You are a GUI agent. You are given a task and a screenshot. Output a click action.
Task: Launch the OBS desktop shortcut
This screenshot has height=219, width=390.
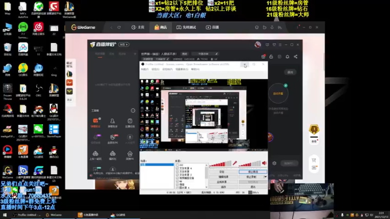point(39,90)
